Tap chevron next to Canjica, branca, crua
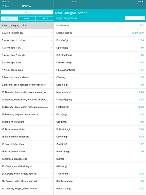The width and height of the screenshot is (146, 195). (51, 159)
